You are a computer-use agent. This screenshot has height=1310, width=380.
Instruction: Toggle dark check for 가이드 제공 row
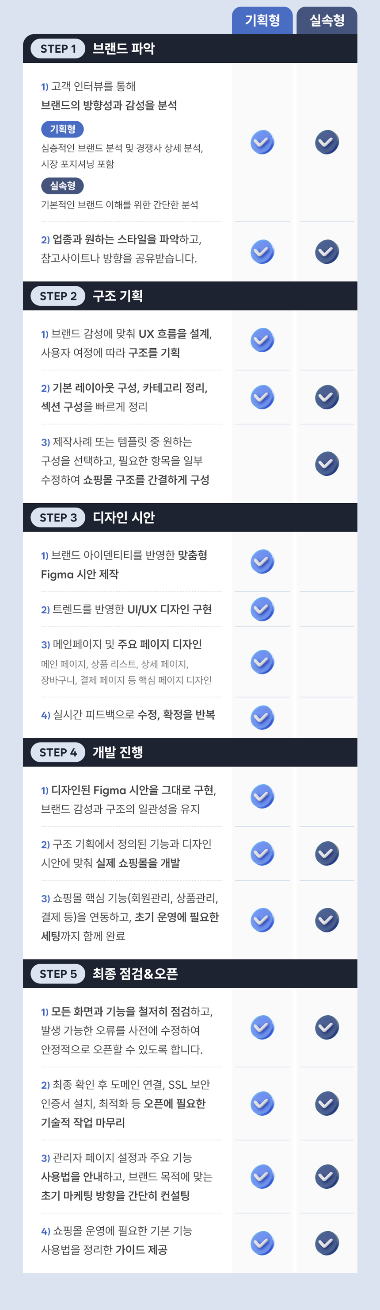327,1243
